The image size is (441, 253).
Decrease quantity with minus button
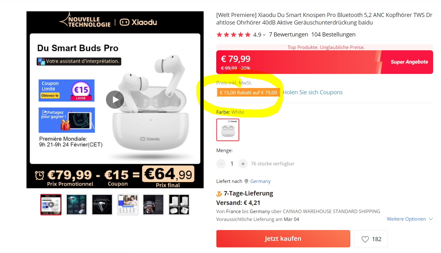click(x=221, y=164)
